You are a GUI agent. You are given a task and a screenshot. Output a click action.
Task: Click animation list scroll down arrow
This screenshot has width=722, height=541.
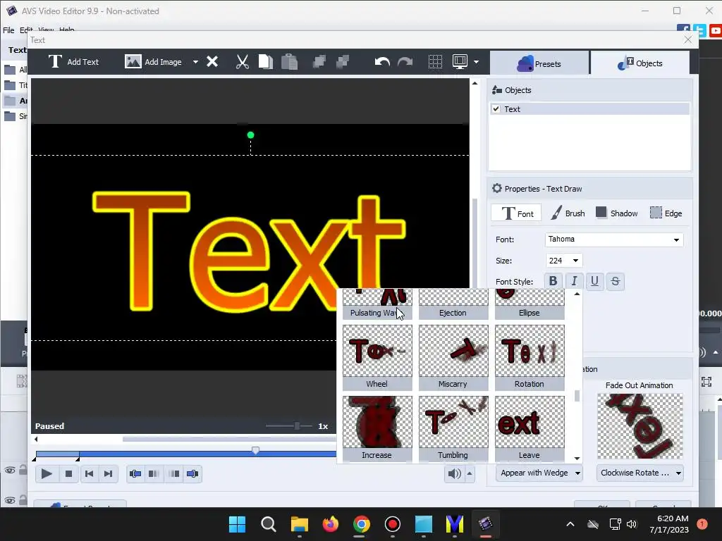[x=577, y=458]
